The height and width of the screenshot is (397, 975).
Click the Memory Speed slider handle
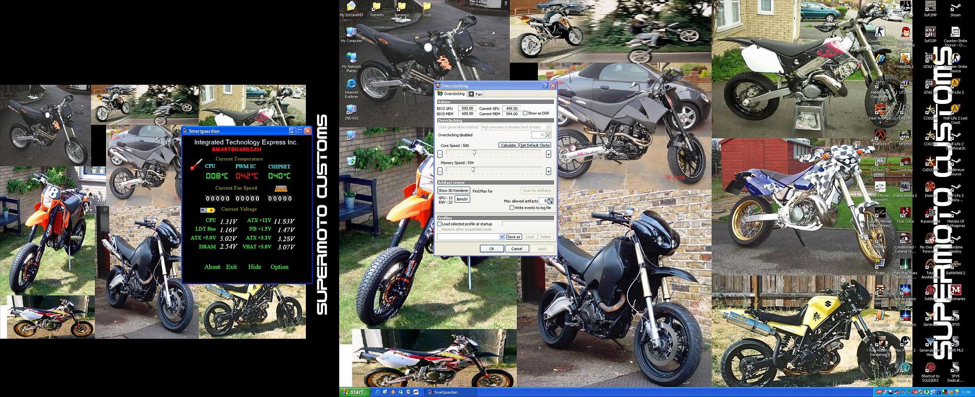pos(474,170)
